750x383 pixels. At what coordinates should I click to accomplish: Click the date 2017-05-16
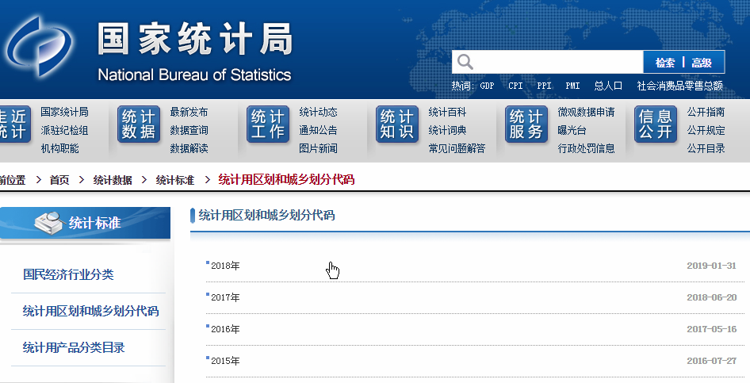[712, 328]
